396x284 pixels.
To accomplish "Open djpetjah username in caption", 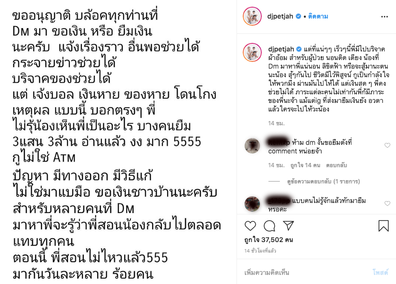I will click(281, 49).
